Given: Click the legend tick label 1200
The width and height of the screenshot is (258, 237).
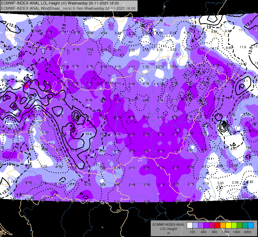Looking at the screenshot, I should [x=225, y=232].
